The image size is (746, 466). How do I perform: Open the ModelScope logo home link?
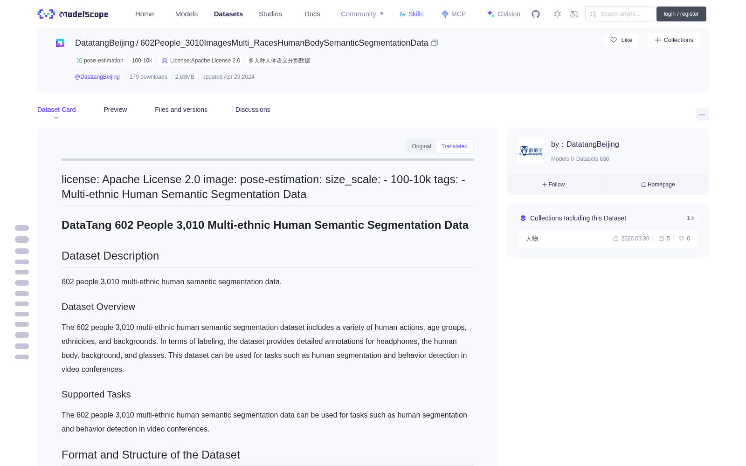pyautogui.click(x=73, y=14)
